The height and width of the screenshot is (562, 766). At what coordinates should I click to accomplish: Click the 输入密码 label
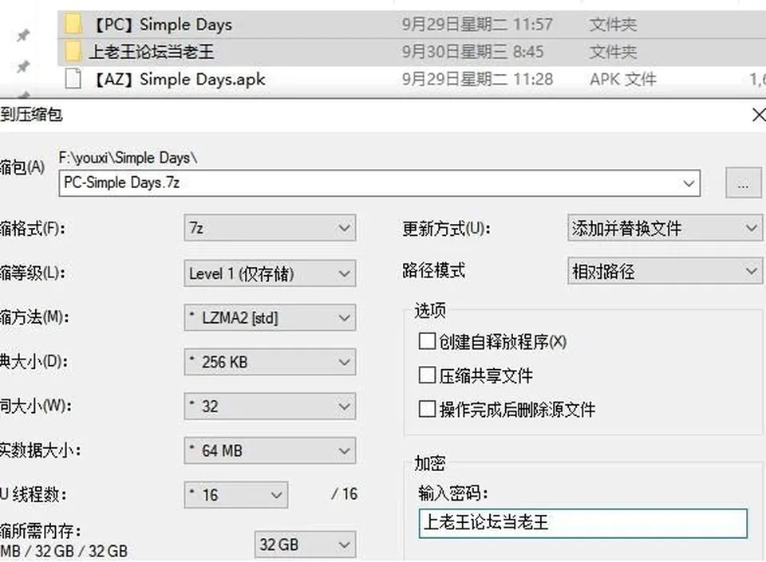[x=453, y=493]
